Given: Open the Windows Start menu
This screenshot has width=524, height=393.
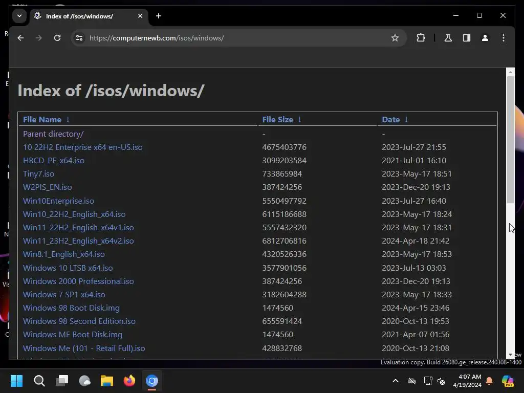Looking at the screenshot, I should click(16, 381).
